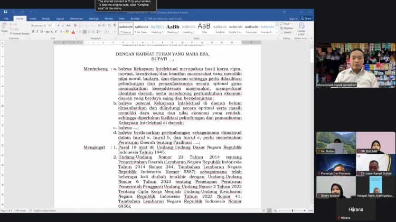
Task: Show paragraph marks with the pilcrow icon
Action: [115, 25]
